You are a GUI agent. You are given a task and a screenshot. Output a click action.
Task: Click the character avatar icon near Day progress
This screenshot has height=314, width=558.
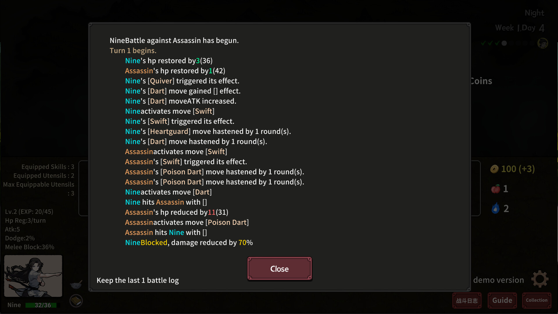[542, 43]
